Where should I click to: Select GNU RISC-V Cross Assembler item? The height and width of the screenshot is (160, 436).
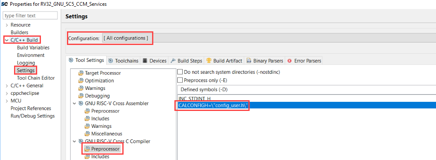117,104
